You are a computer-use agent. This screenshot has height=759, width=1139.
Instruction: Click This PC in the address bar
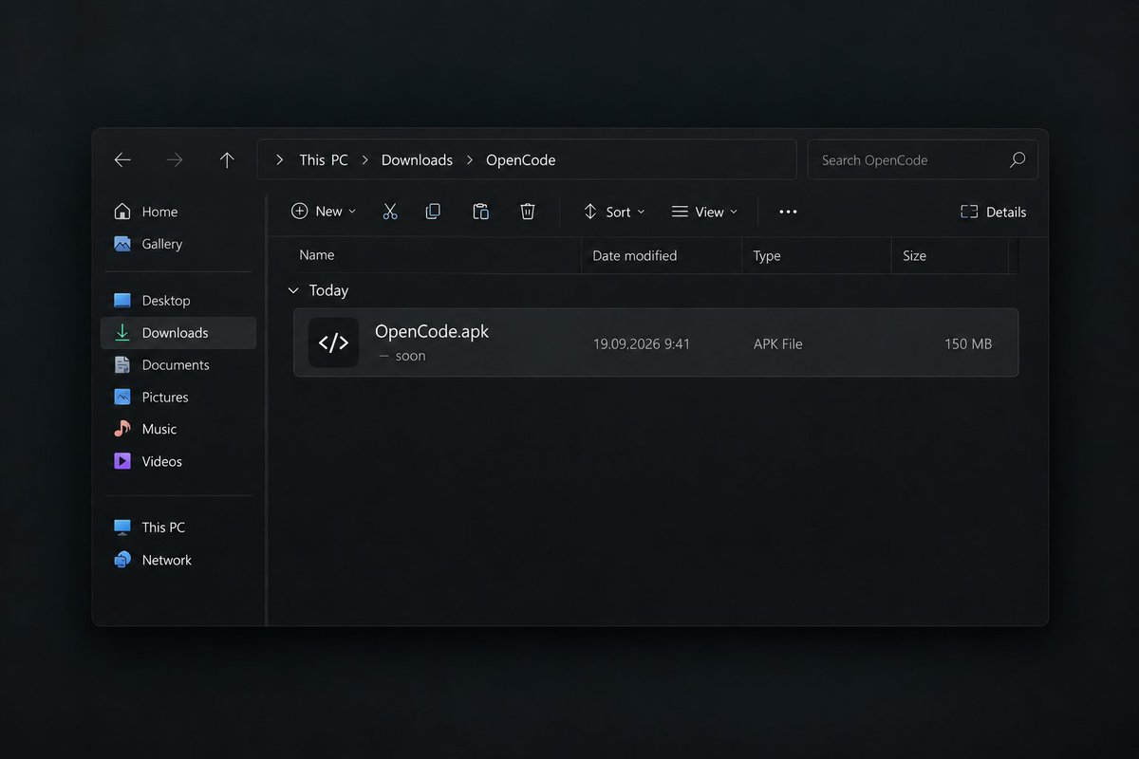tap(324, 160)
